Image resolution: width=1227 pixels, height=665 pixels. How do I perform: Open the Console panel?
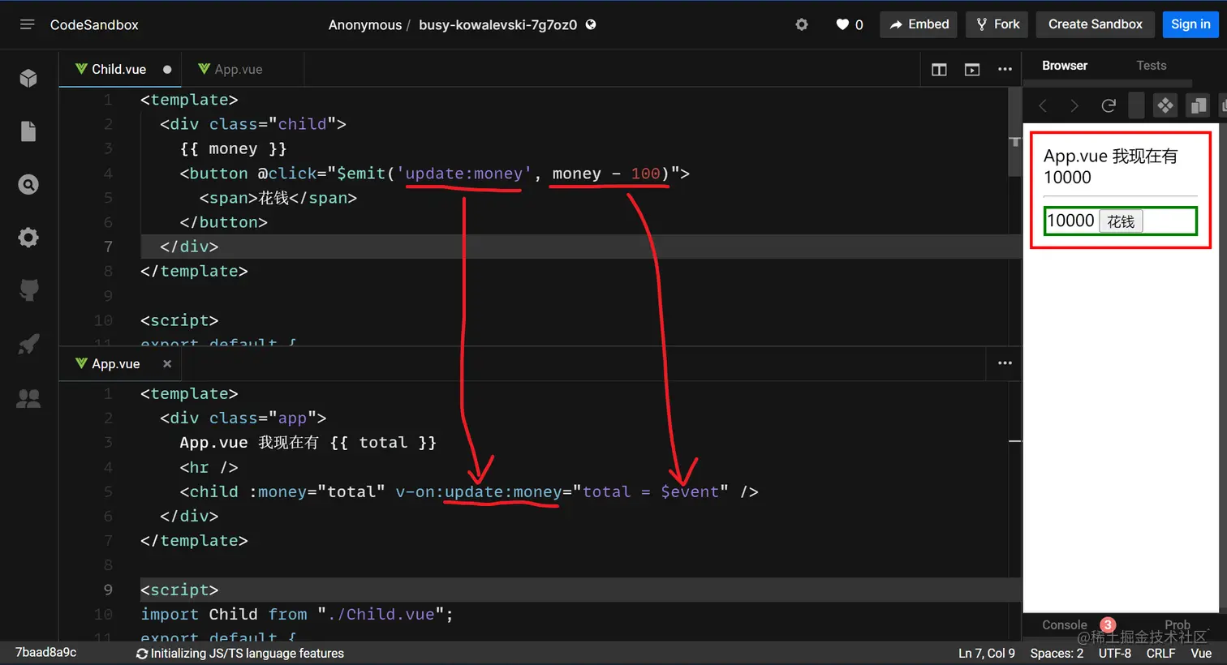[1064, 624]
